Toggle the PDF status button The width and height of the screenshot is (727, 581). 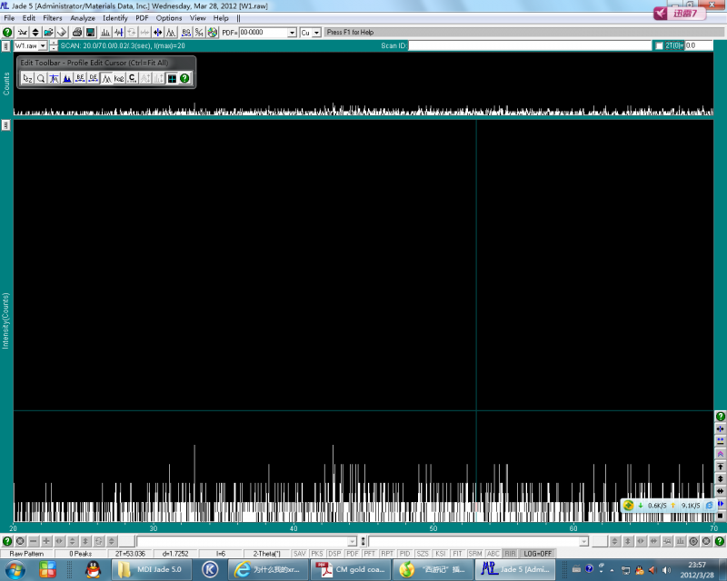click(353, 554)
